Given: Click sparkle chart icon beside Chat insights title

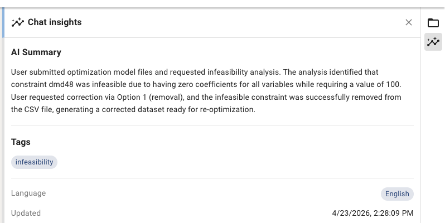Looking at the screenshot, I should 18,22.
